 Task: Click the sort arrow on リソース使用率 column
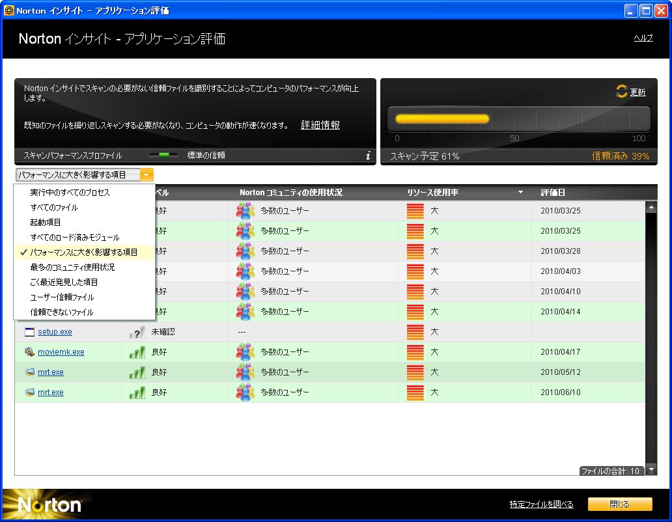click(x=520, y=192)
